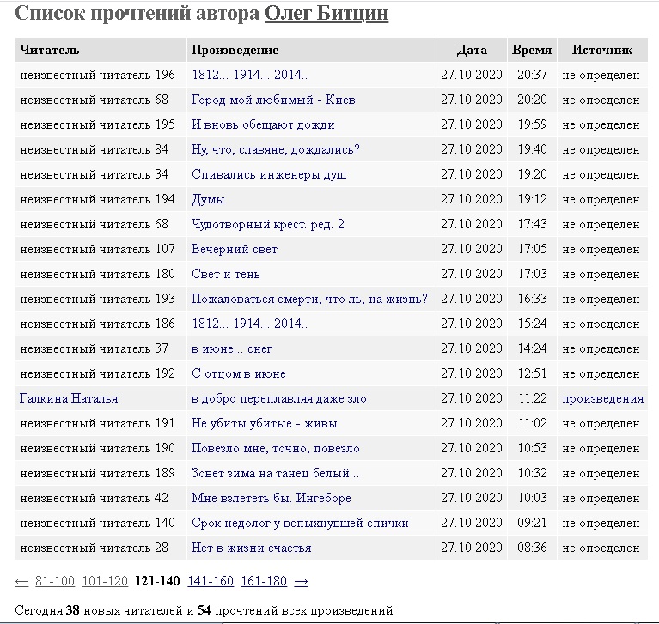Select 'неизвестный читатель 34' cell
659x624 pixels.
click(101, 174)
